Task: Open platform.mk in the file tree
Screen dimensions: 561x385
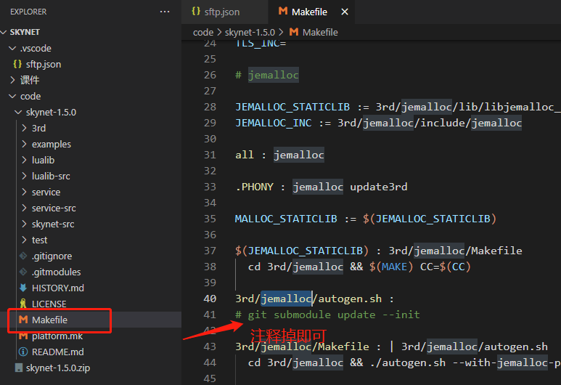Action: pos(57,336)
